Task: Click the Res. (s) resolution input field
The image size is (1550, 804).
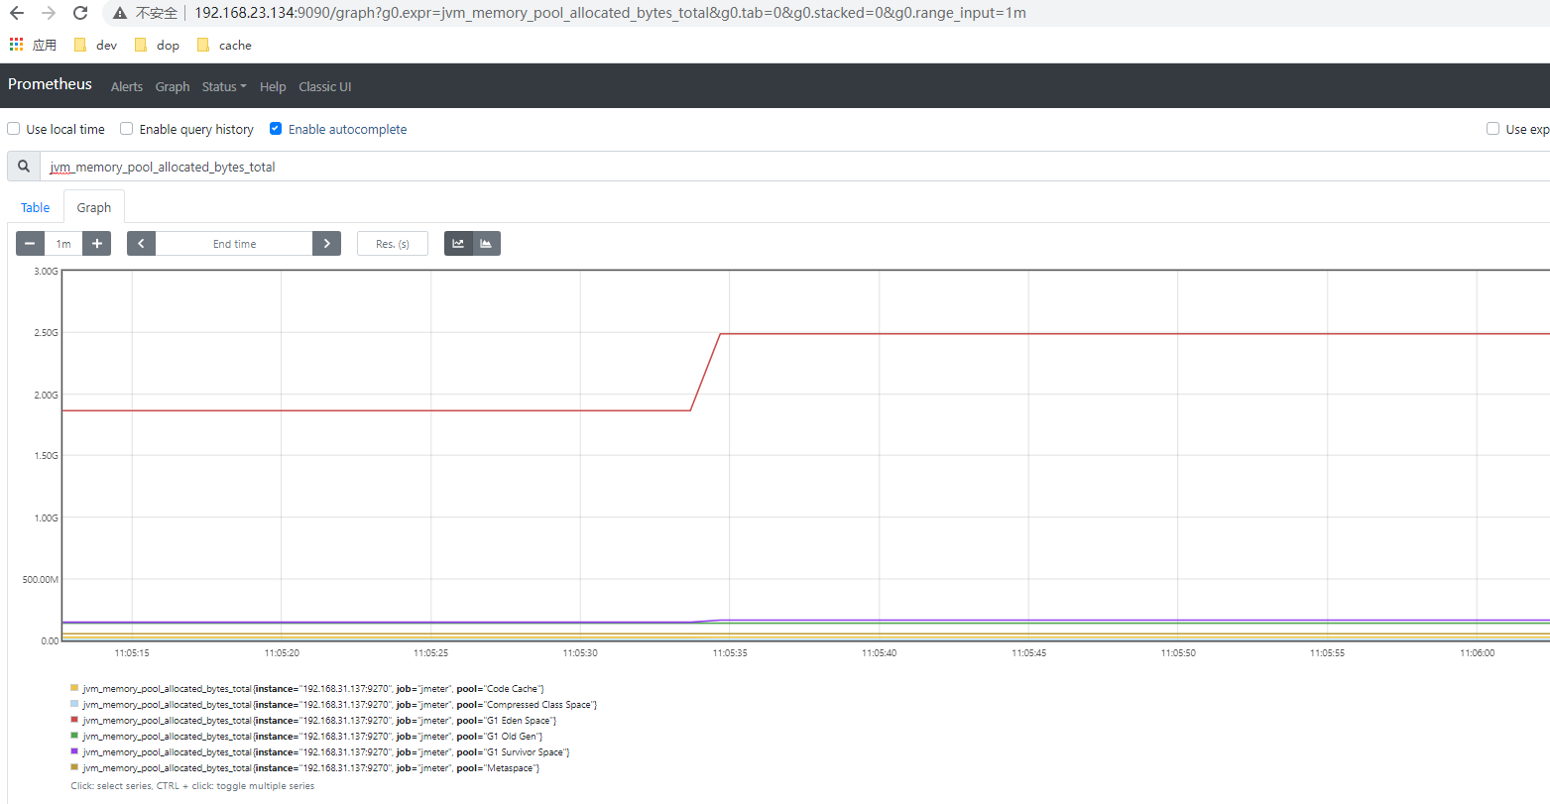Action: [x=393, y=243]
